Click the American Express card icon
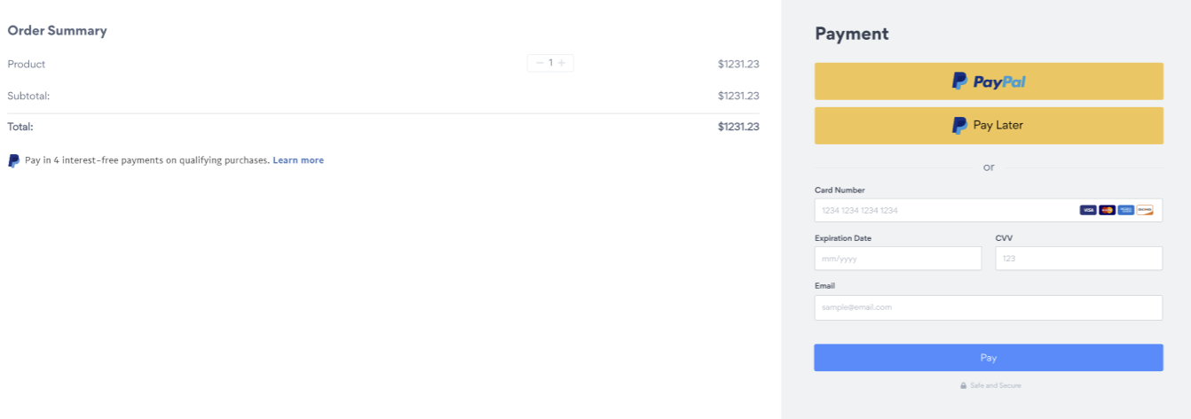The image size is (1191, 419). pos(1125,210)
